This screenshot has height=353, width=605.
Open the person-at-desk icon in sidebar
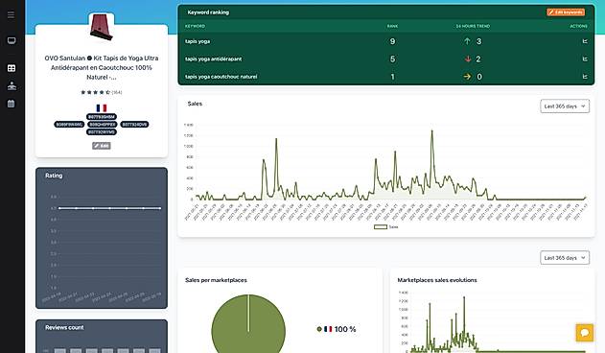[x=12, y=85]
